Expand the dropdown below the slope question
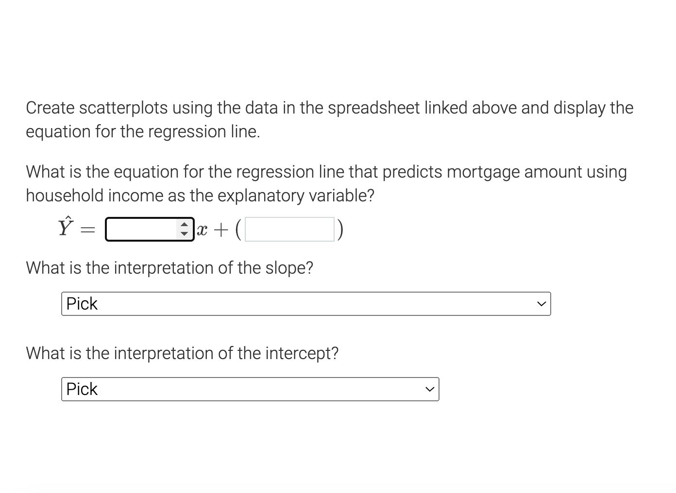 point(306,303)
